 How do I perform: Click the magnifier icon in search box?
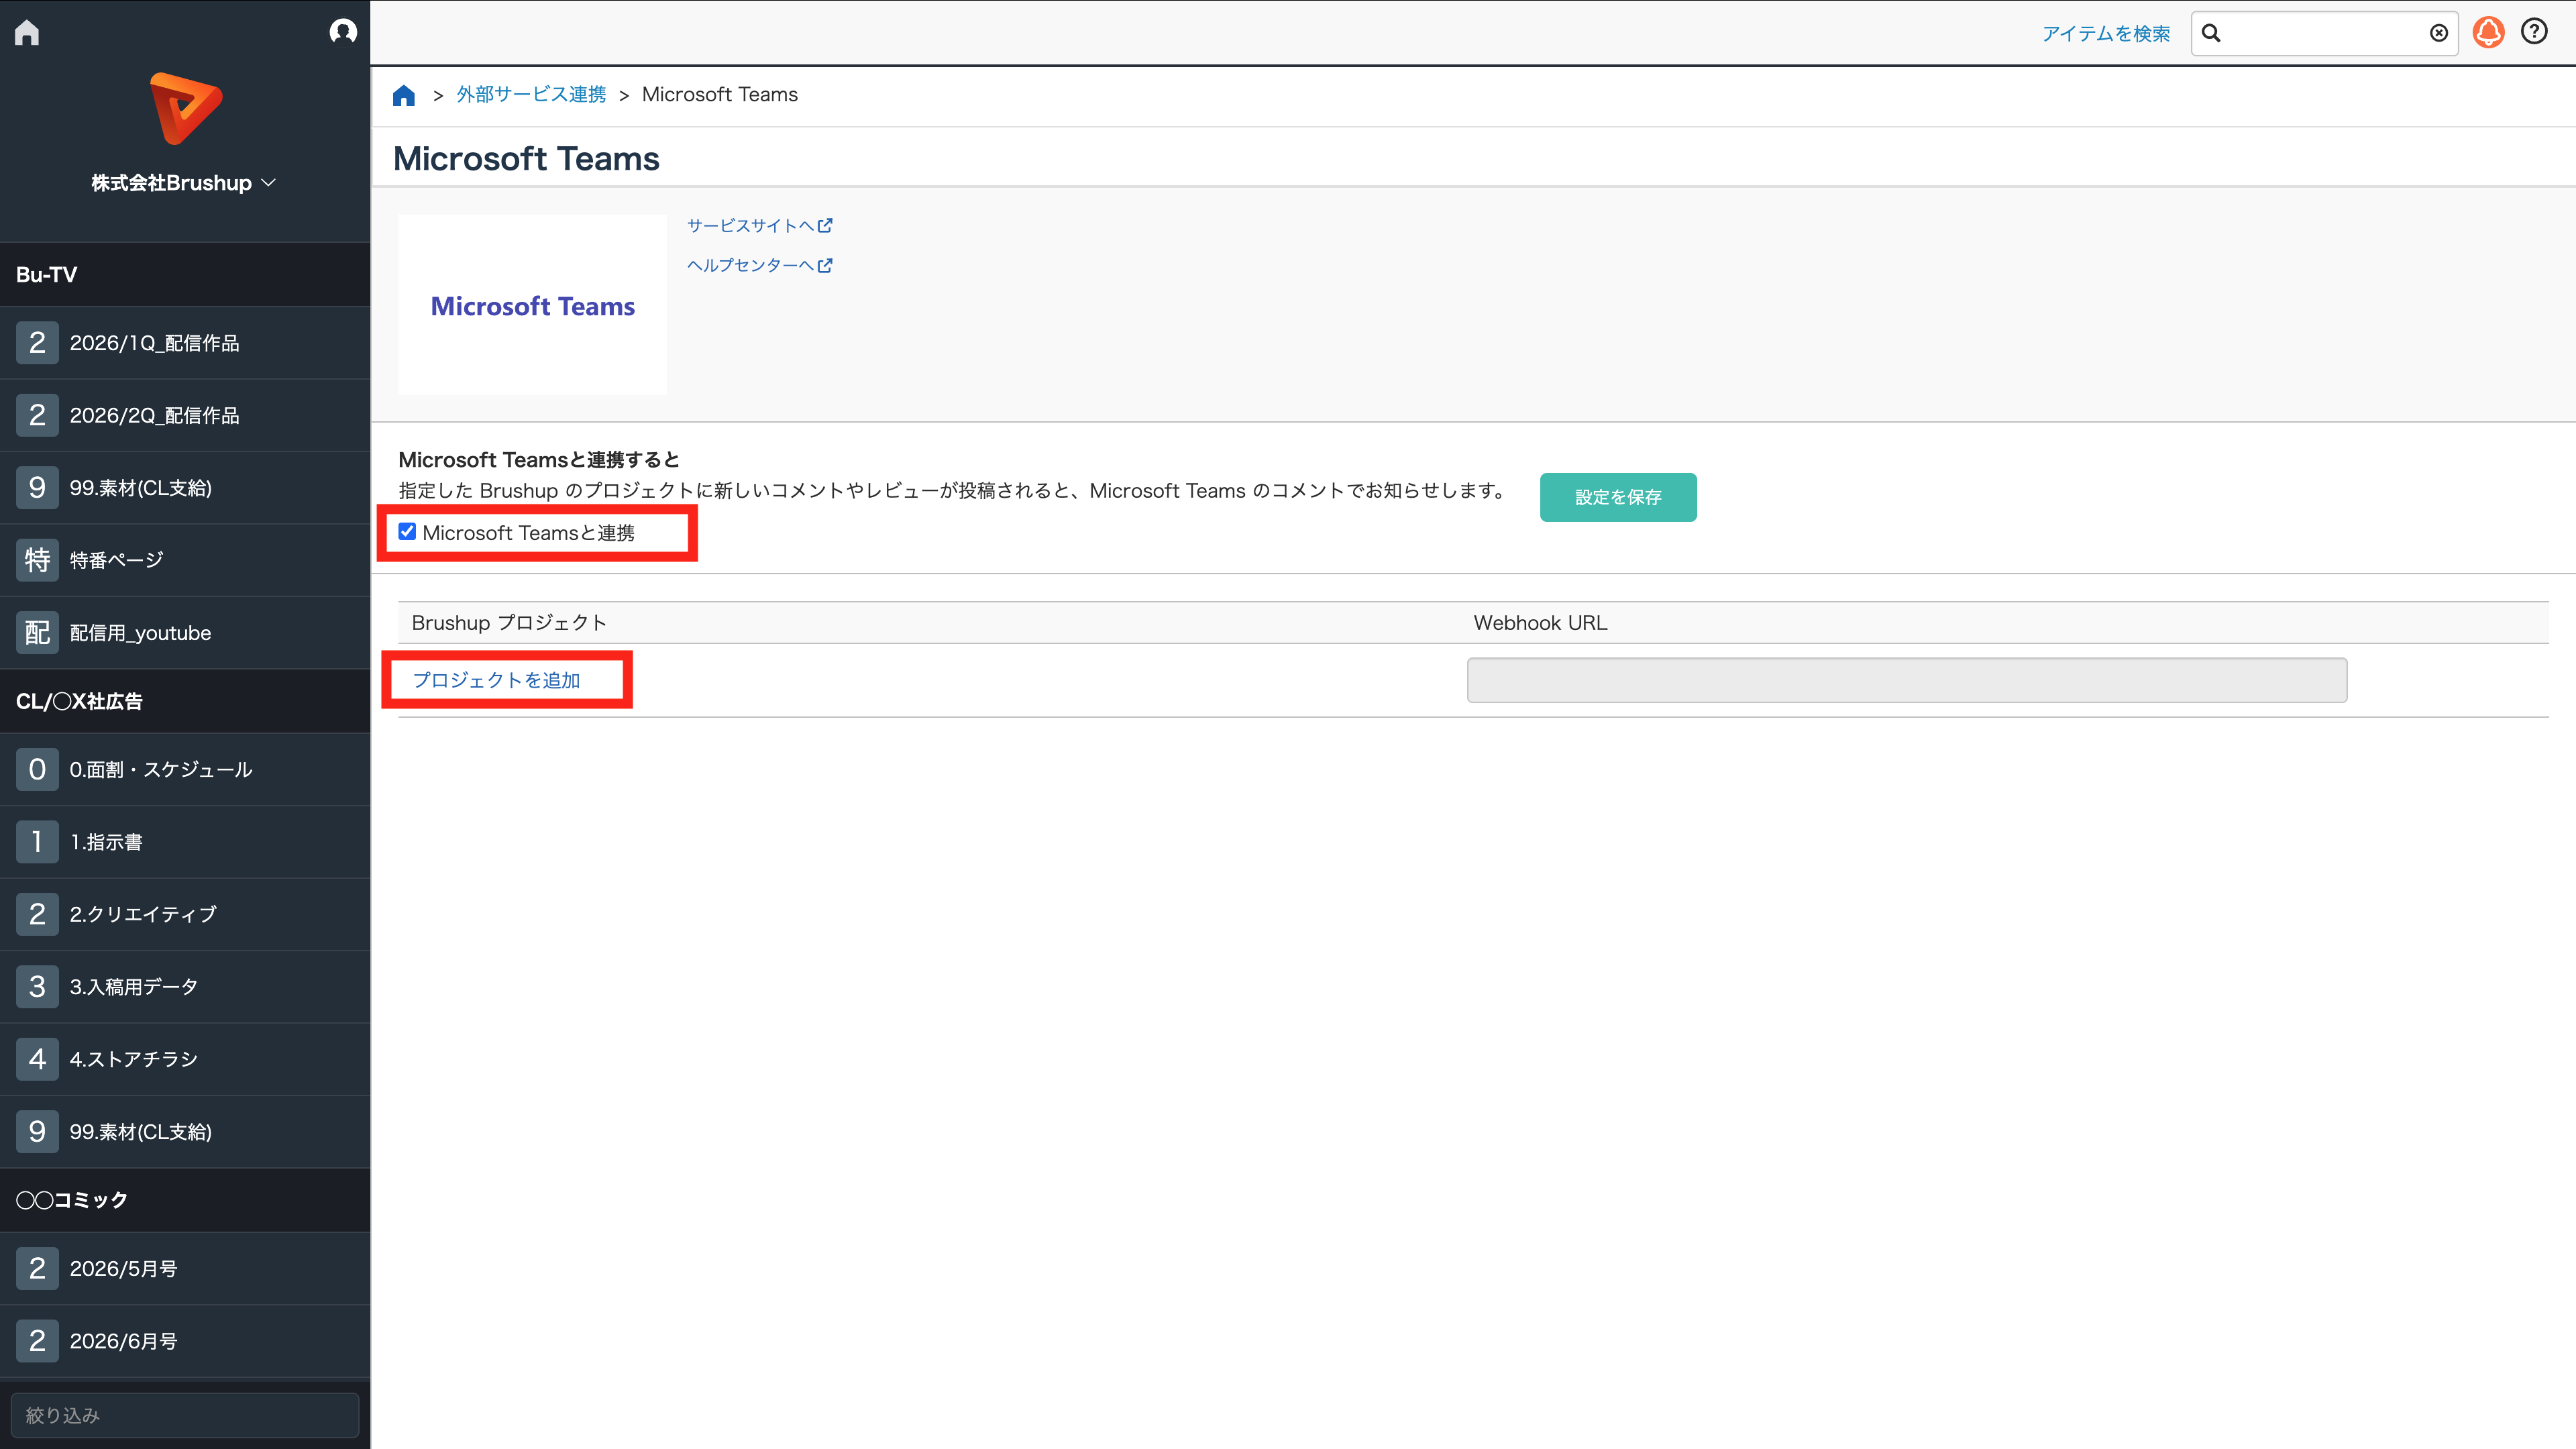(2211, 33)
